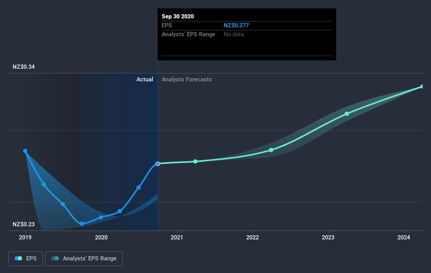
Task: Click the 2023 x-axis label
Action: [x=328, y=237]
